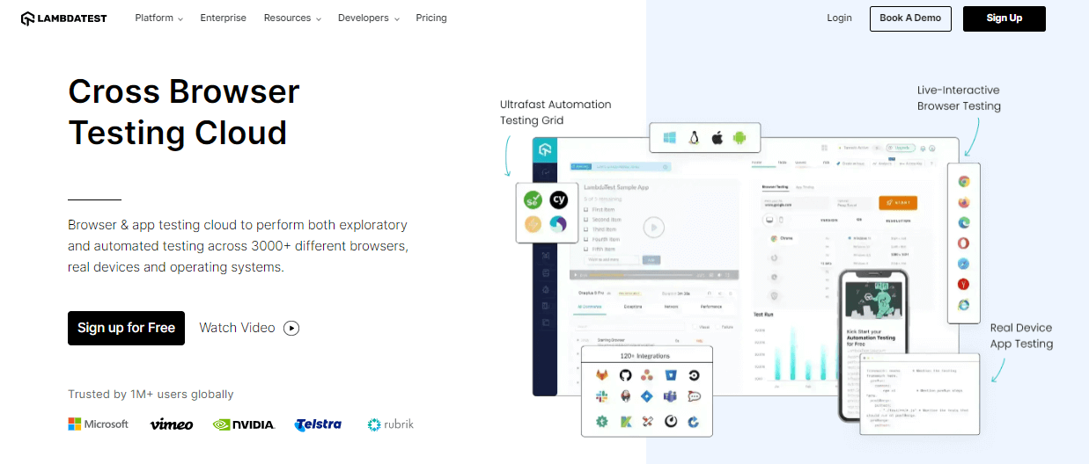1089x464 pixels.
Task: Click the Microsoft Teams integration icon
Action: tap(671, 397)
